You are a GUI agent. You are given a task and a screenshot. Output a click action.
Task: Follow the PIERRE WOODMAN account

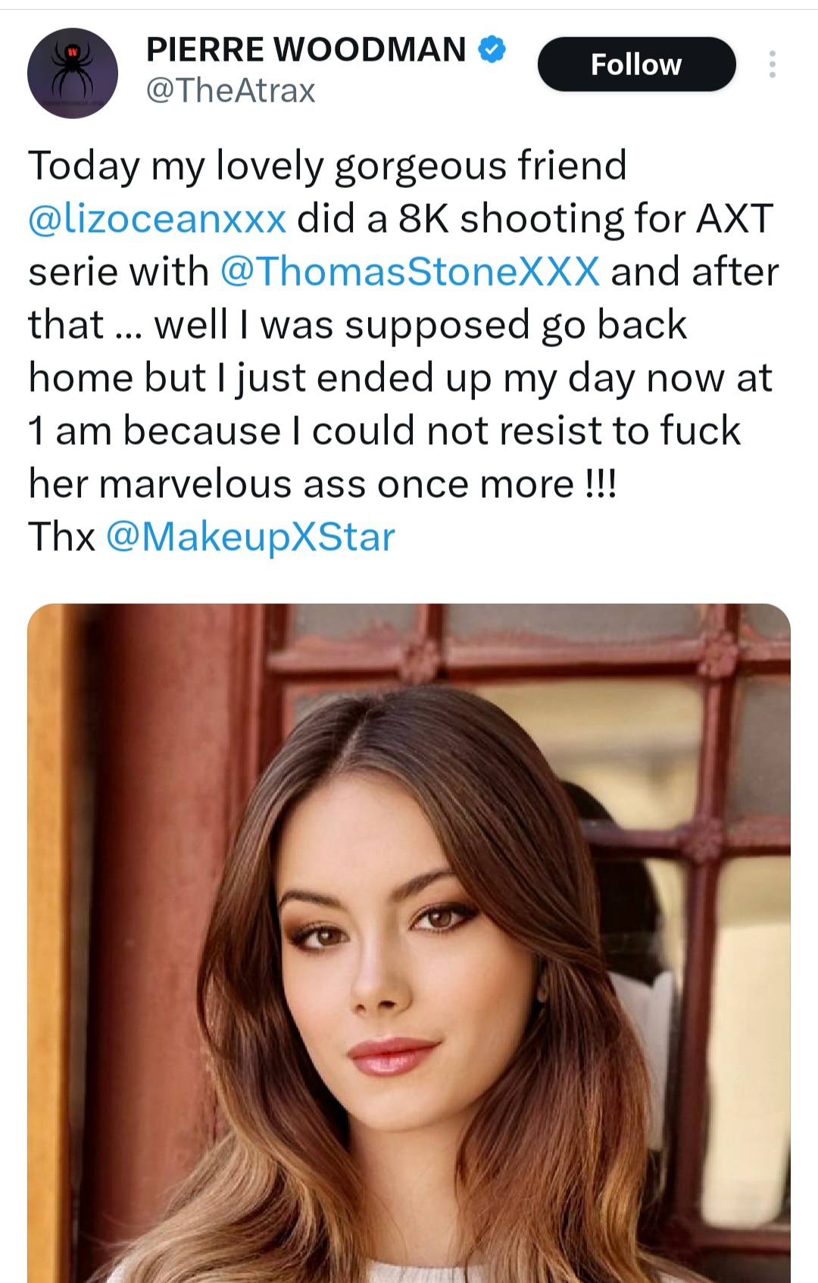636,64
